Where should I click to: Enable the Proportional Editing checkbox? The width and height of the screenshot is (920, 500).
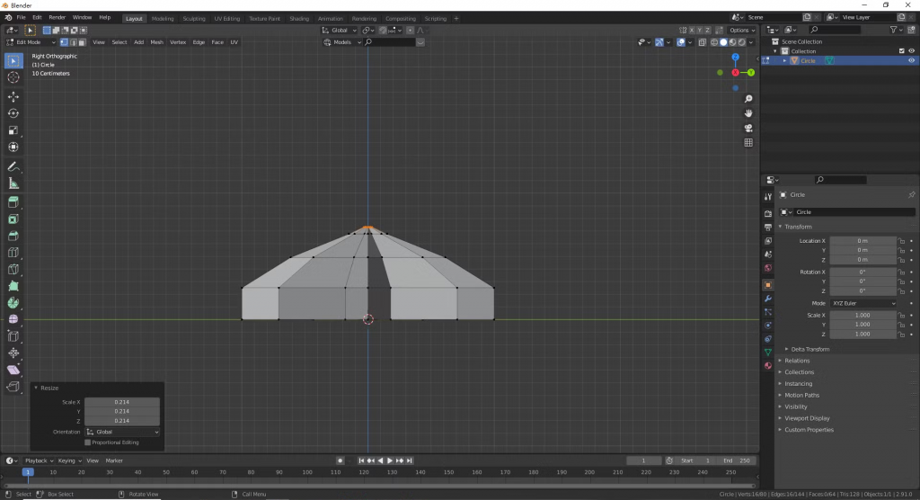coord(88,442)
